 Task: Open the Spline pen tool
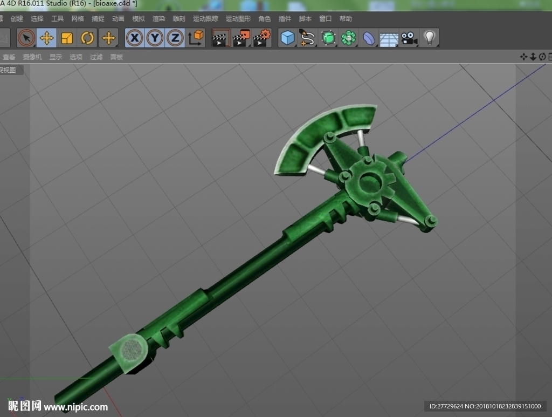[308, 38]
